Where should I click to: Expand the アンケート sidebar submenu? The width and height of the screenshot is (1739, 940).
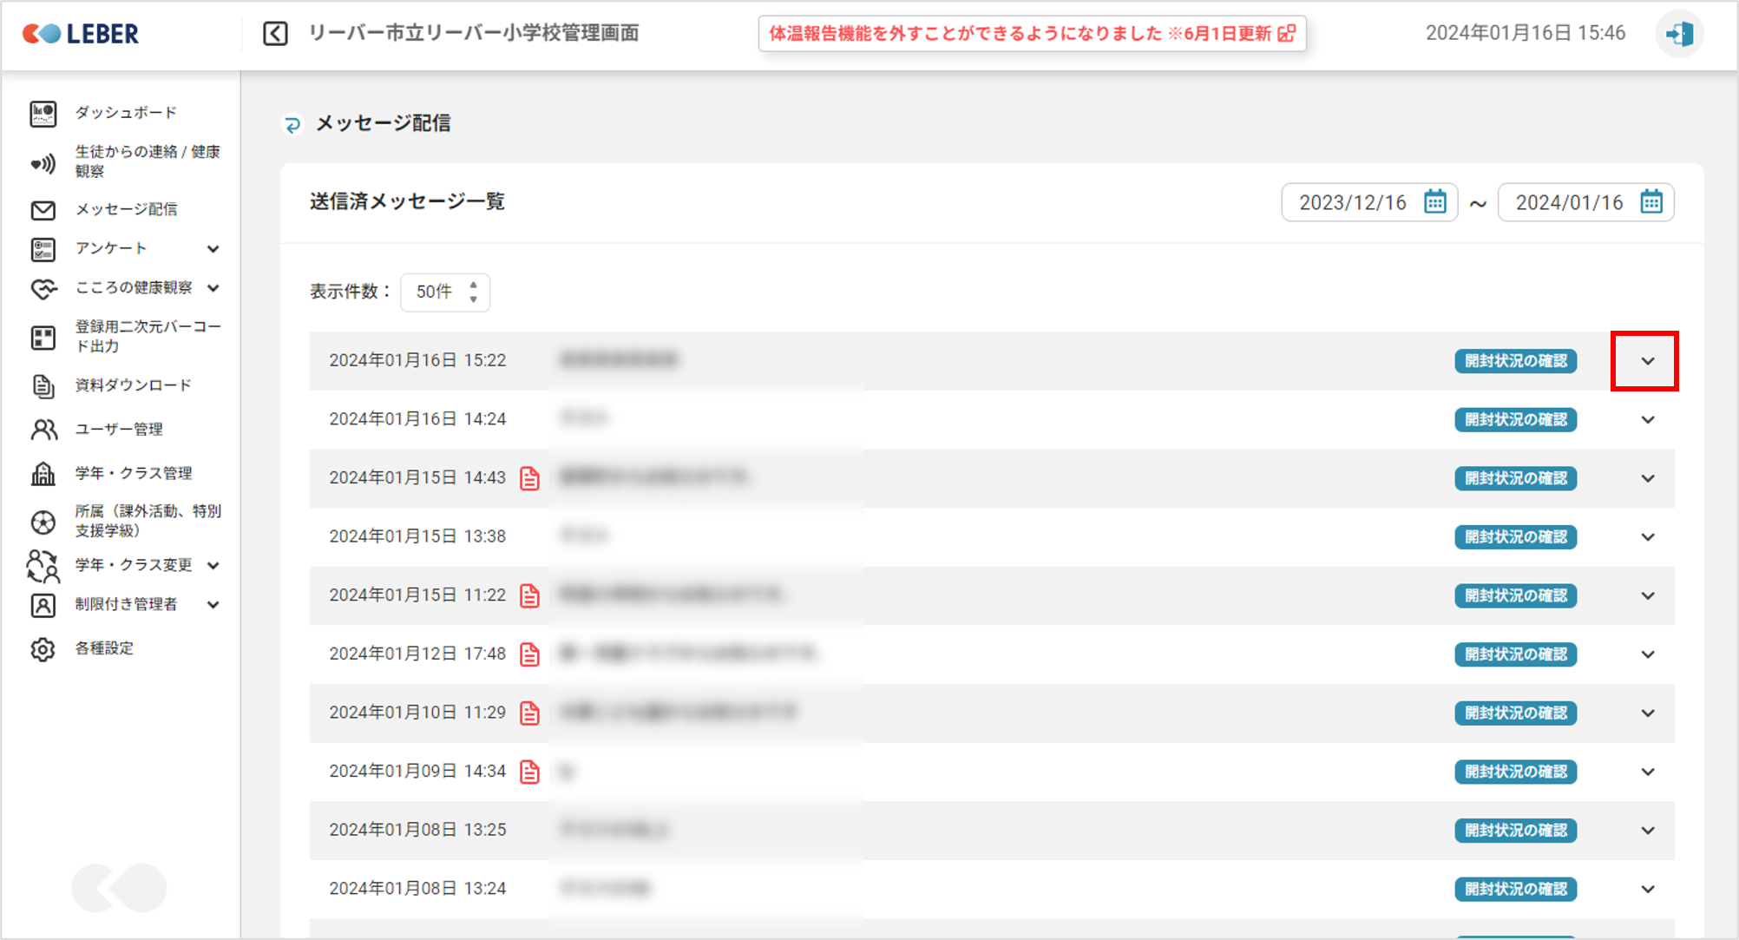coord(213,249)
